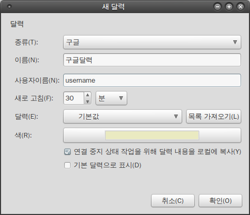Viewport: 250px width, 215px height.
Task: Confirm with the 확인(O) button
Action: click(220, 201)
